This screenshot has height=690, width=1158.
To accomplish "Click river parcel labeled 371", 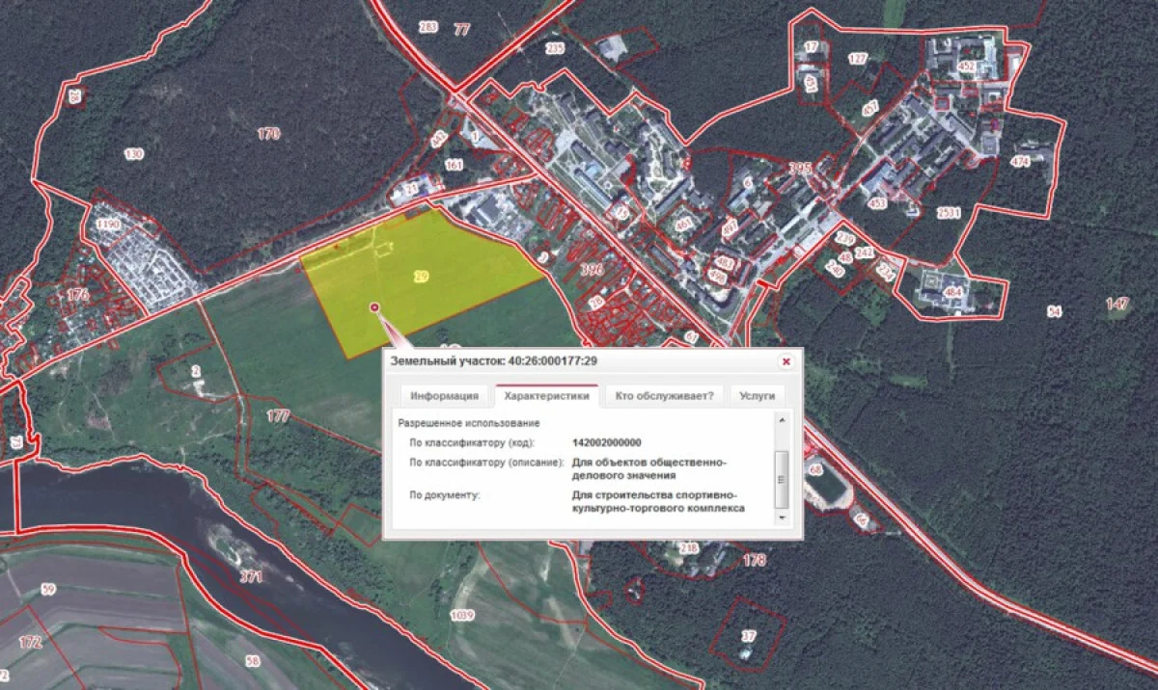I will click(x=251, y=576).
